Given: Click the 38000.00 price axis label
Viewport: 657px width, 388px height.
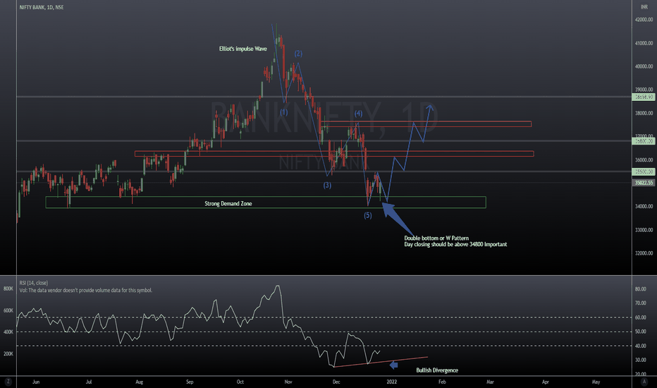Looking at the screenshot, I should 644,114.
